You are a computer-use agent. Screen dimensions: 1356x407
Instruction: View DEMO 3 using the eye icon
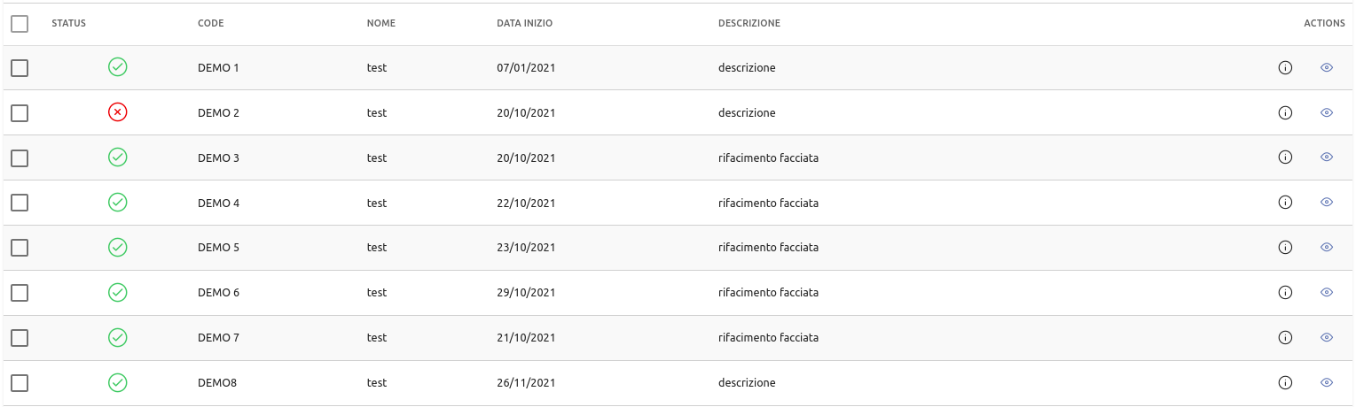1327,157
